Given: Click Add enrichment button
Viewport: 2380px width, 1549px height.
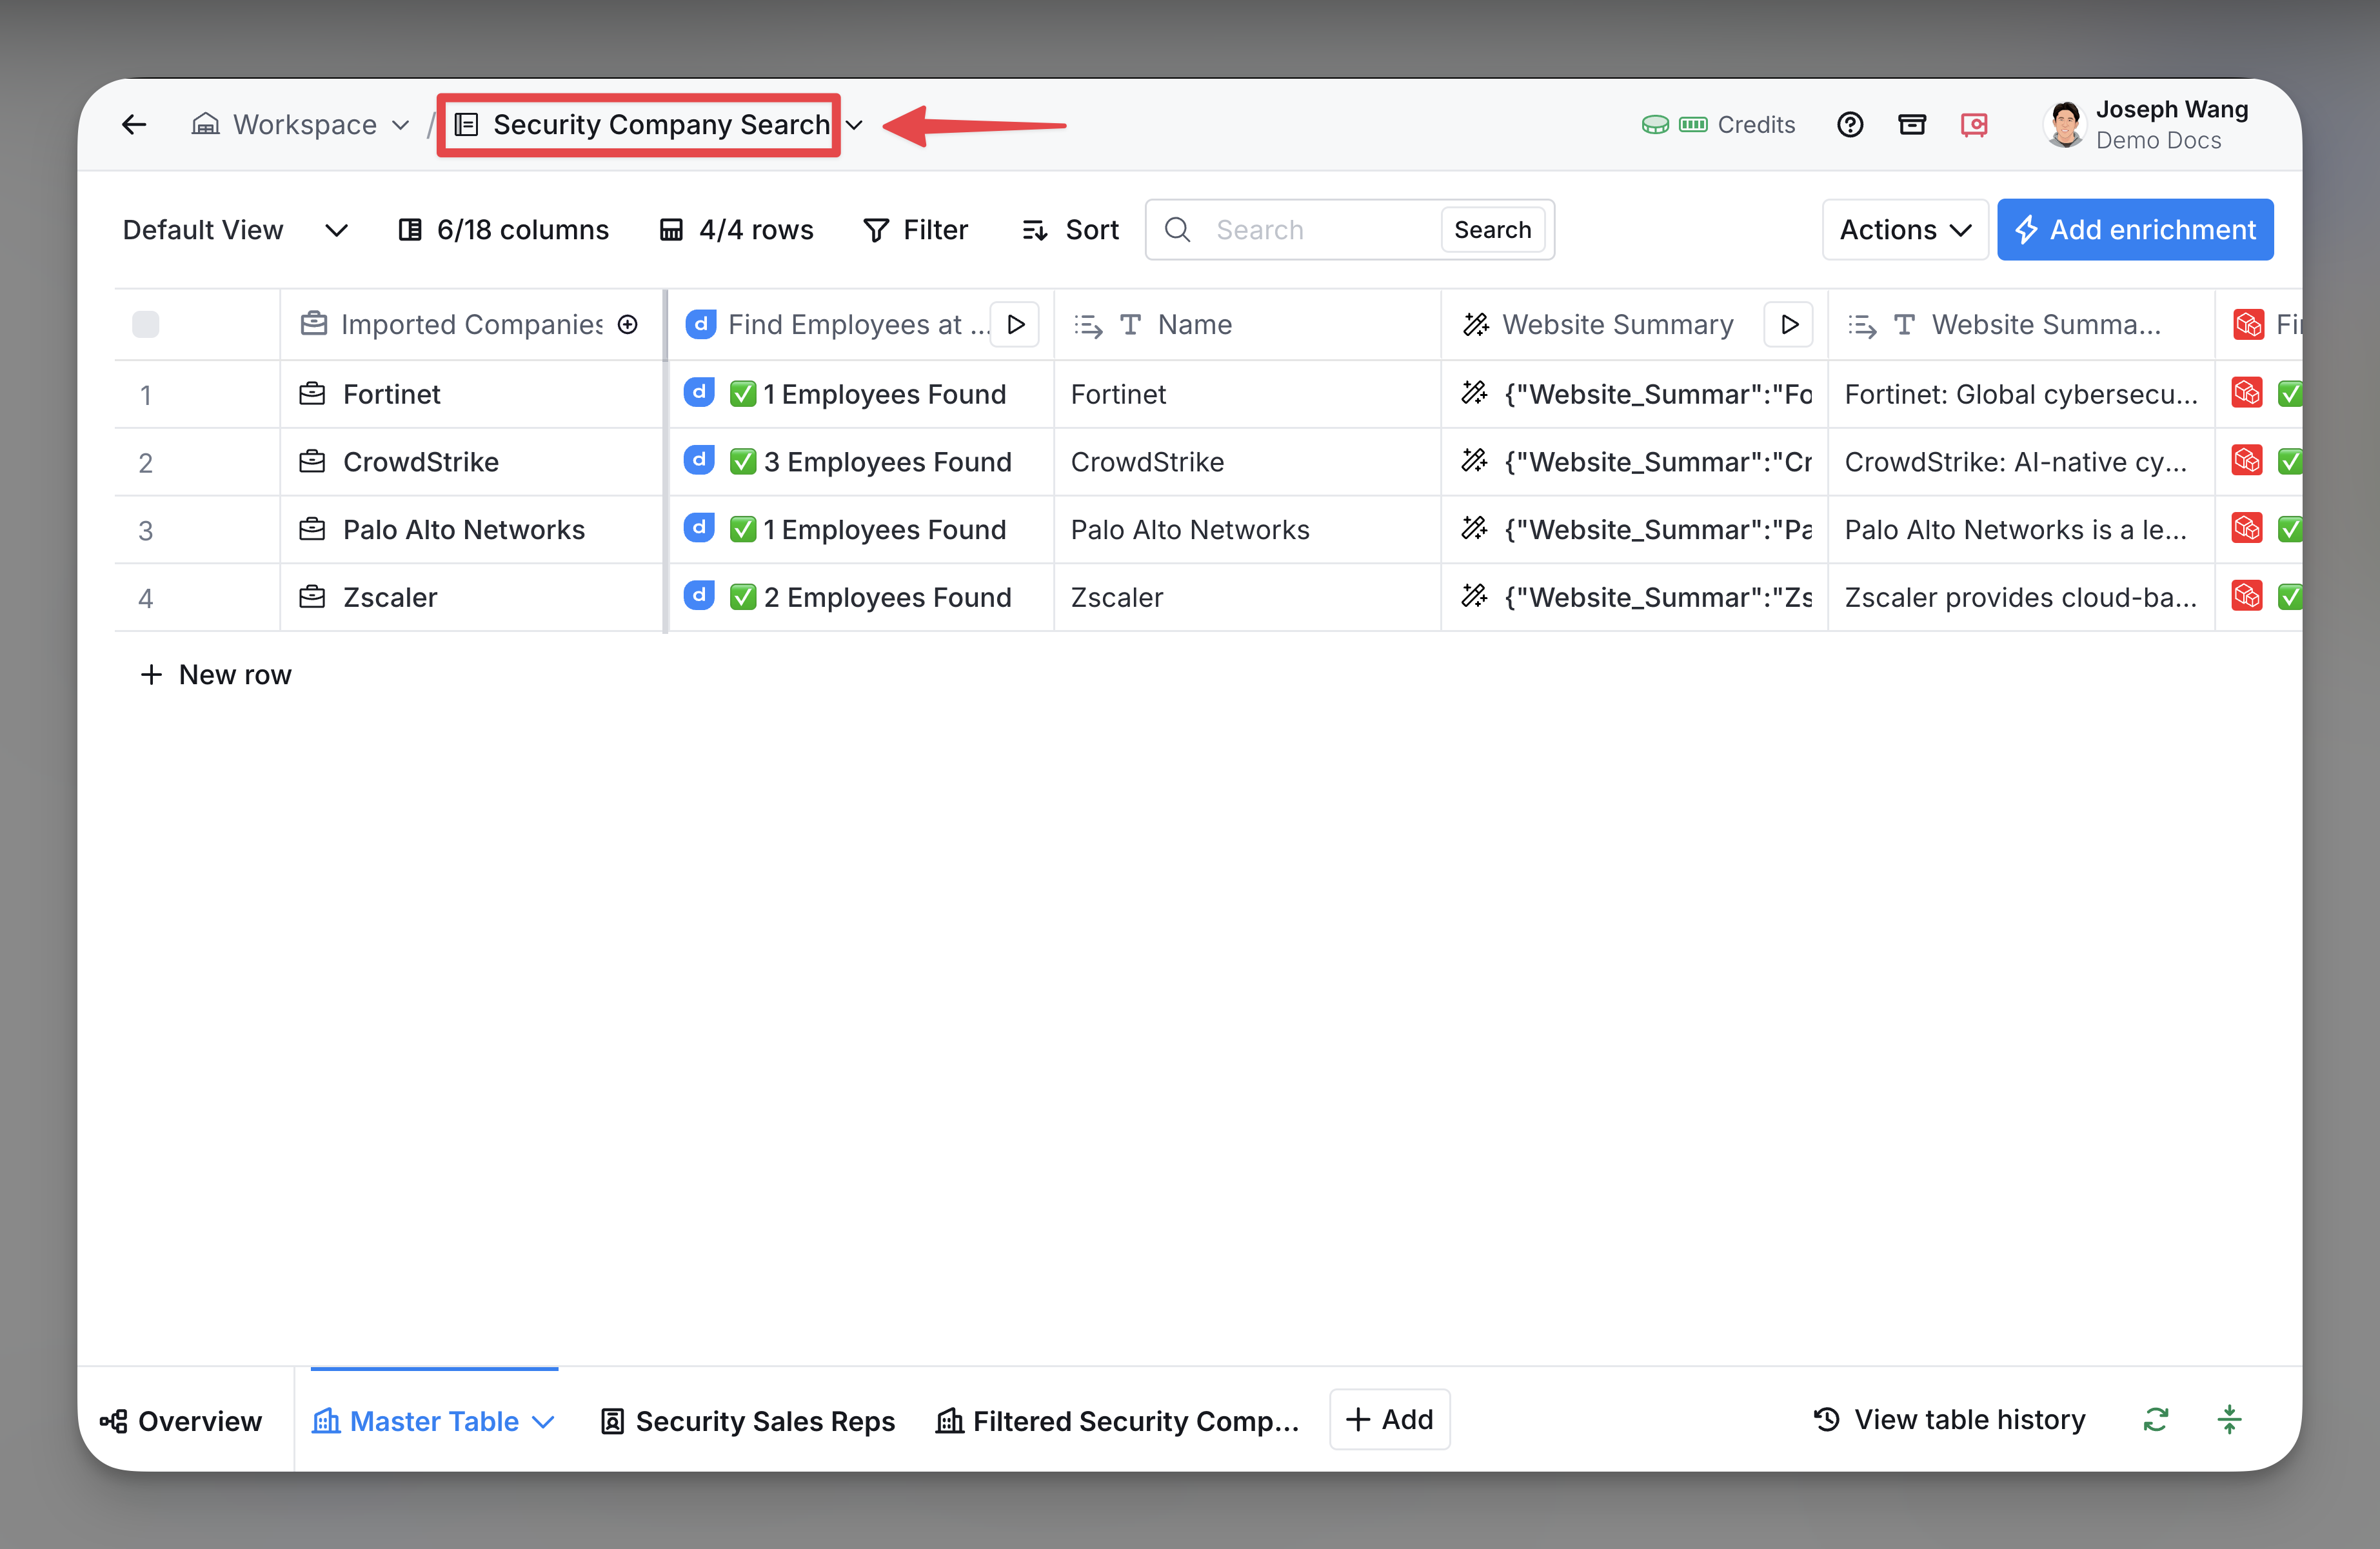Looking at the screenshot, I should pos(2135,230).
